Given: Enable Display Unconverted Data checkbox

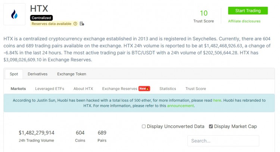Looking at the screenshot, I should pos(144,127).
